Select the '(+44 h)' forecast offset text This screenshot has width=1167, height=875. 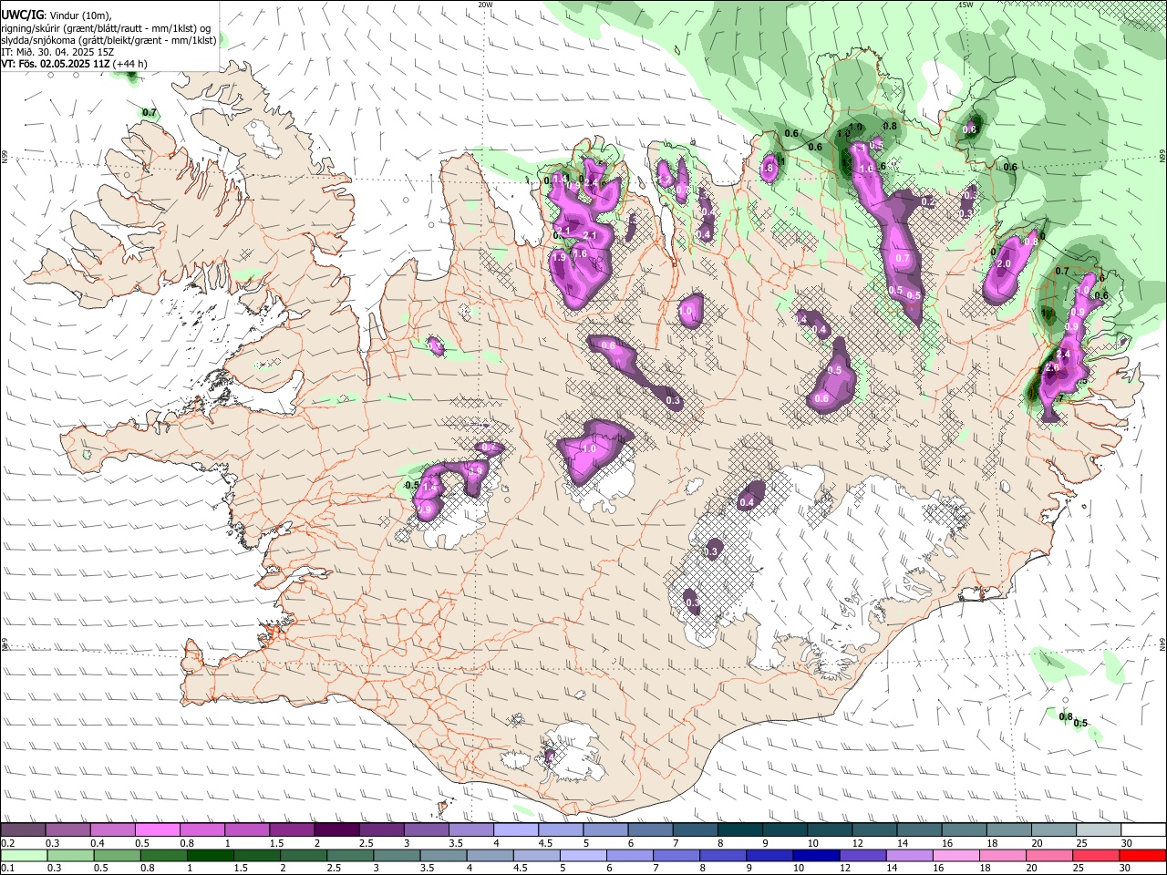pyautogui.click(x=130, y=64)
